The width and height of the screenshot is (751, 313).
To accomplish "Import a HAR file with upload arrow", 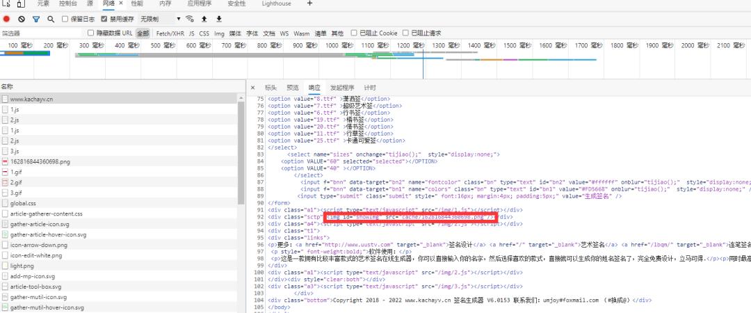I will [x=204, y=19].
